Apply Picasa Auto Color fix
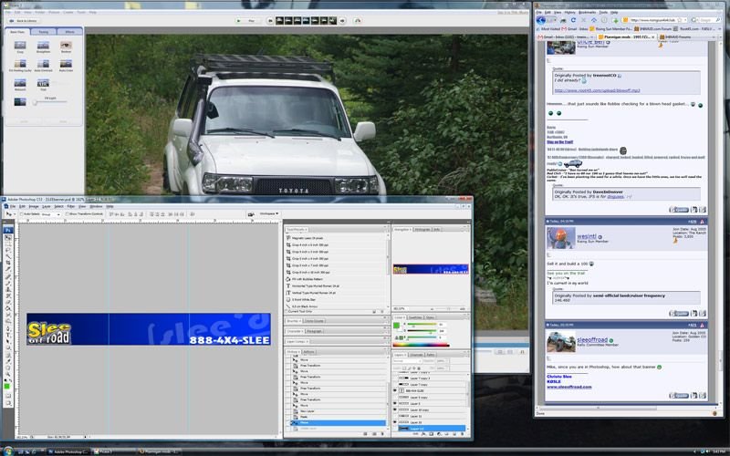 pos(66,64)
